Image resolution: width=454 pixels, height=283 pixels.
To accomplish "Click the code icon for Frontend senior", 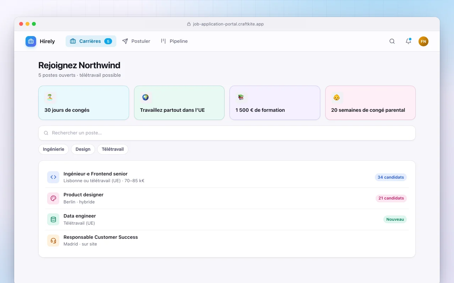I will (53, 177).
